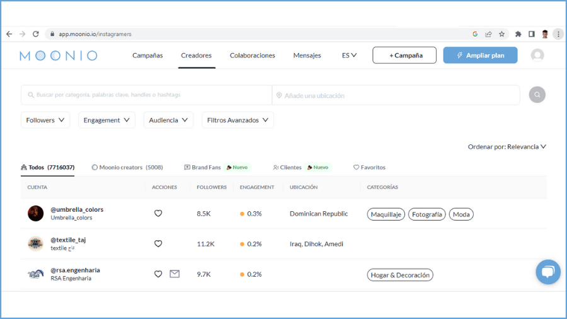The height and width of the screenshot is (319, 567).
Task: Open the browser three-dot menu
Action: tap(558, 34)
